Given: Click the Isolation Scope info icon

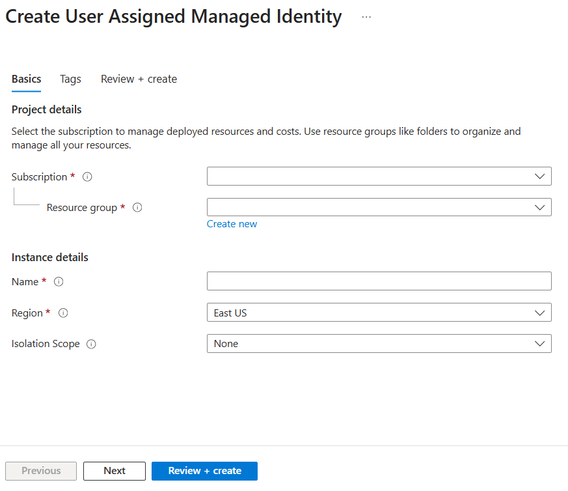Looking at the screenshot, I should tap(92, 343).
